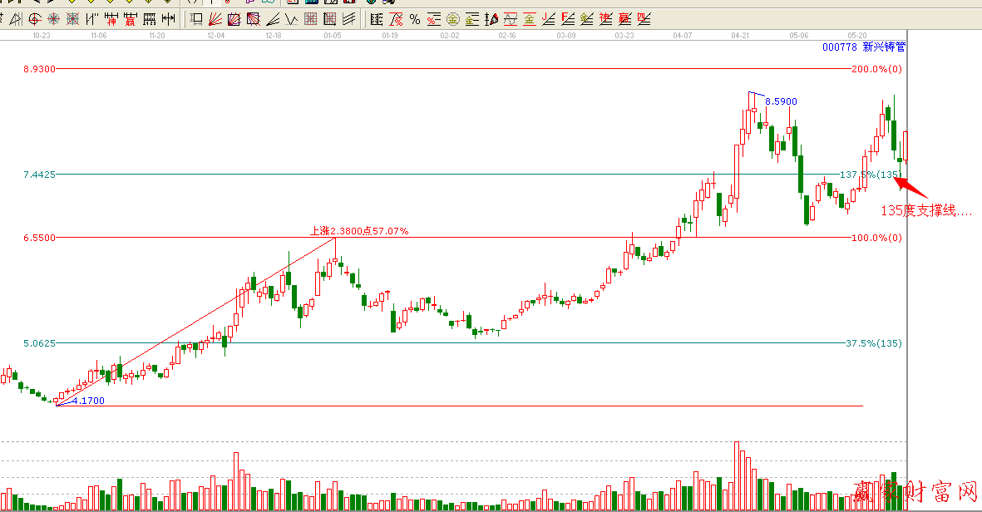
Task: Select the 135度支撑线 annotation text
Action: click(926, 212)
